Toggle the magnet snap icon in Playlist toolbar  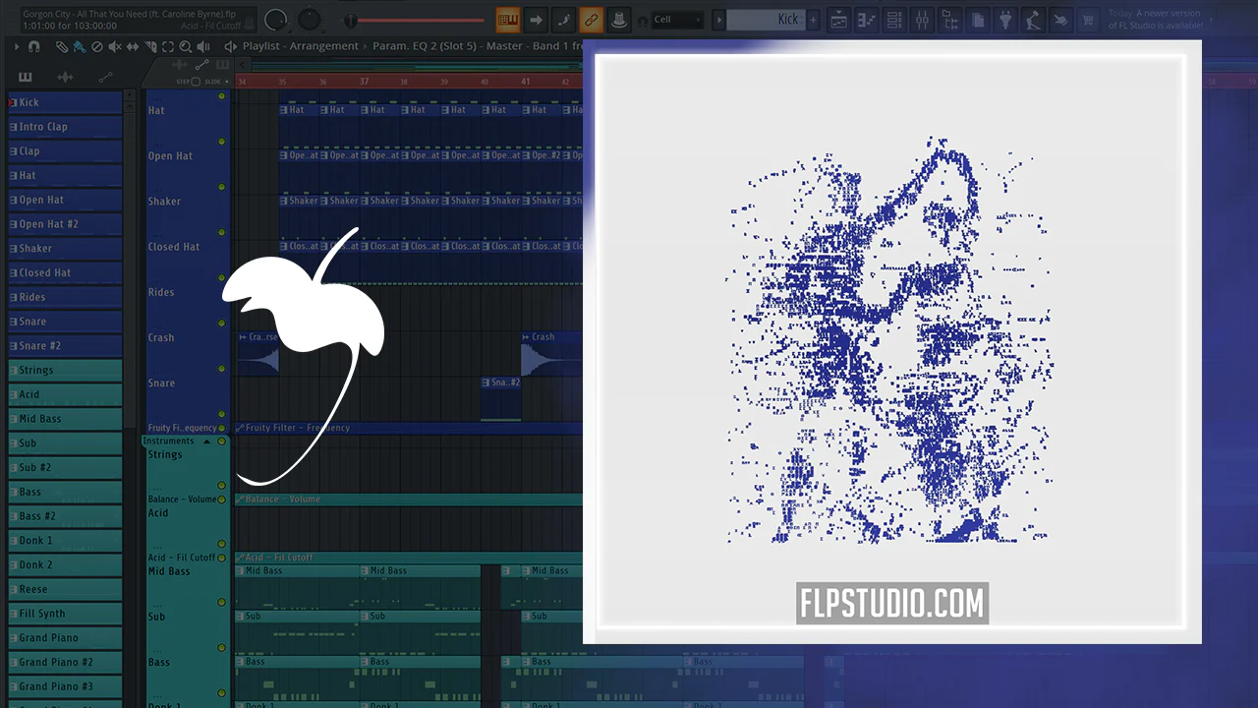pyautogui.click(x=34, y=46)
